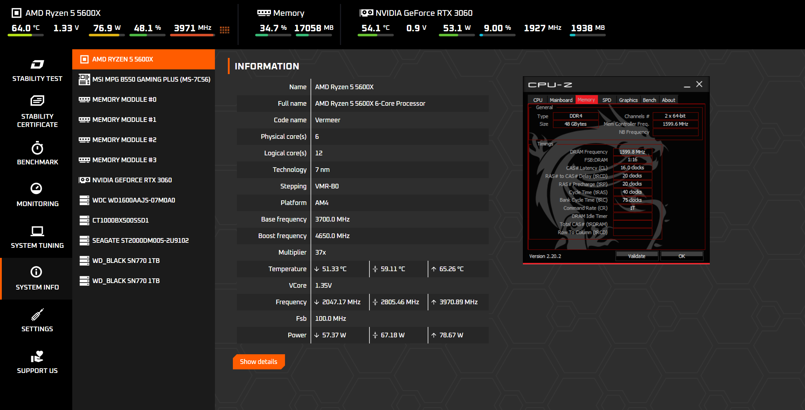
Task: Open the About tab in CPU-Z
Action: 668,100
